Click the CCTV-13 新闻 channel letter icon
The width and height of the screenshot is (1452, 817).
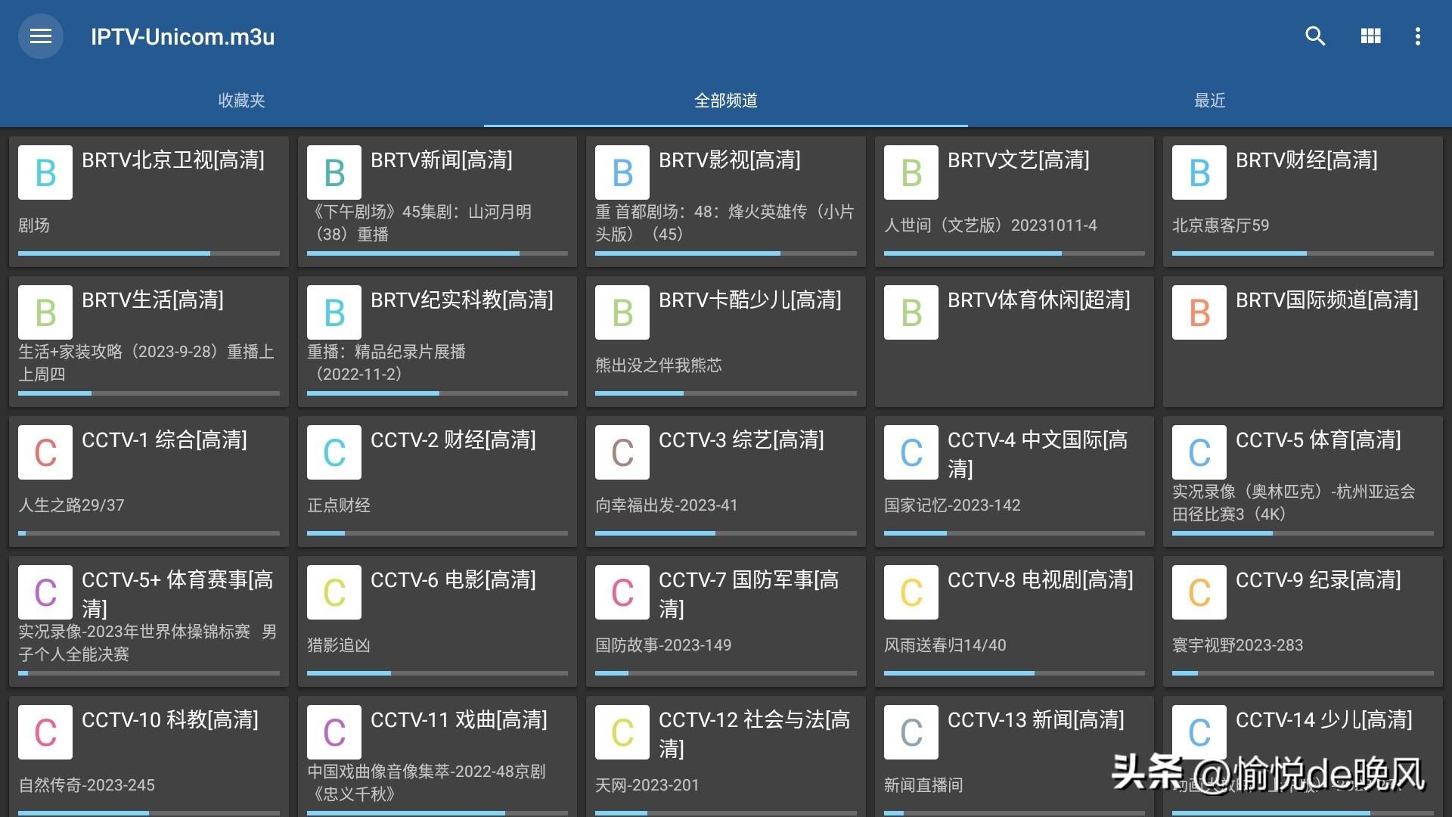911,732
